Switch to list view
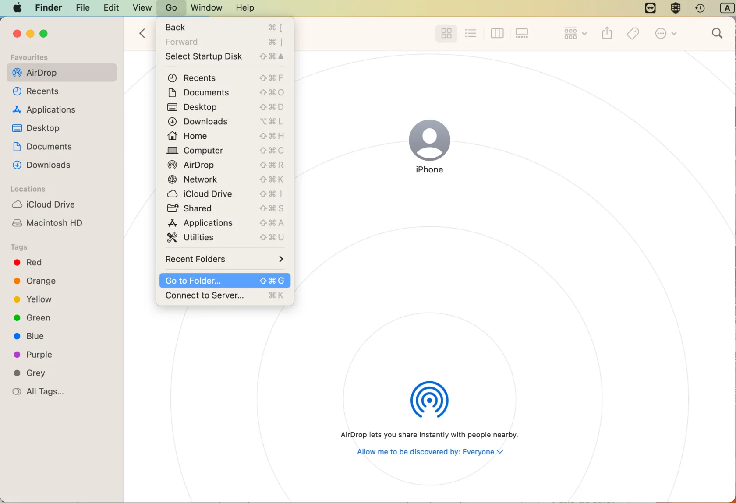Screen dimensions: 736x503 coord(471,33)
